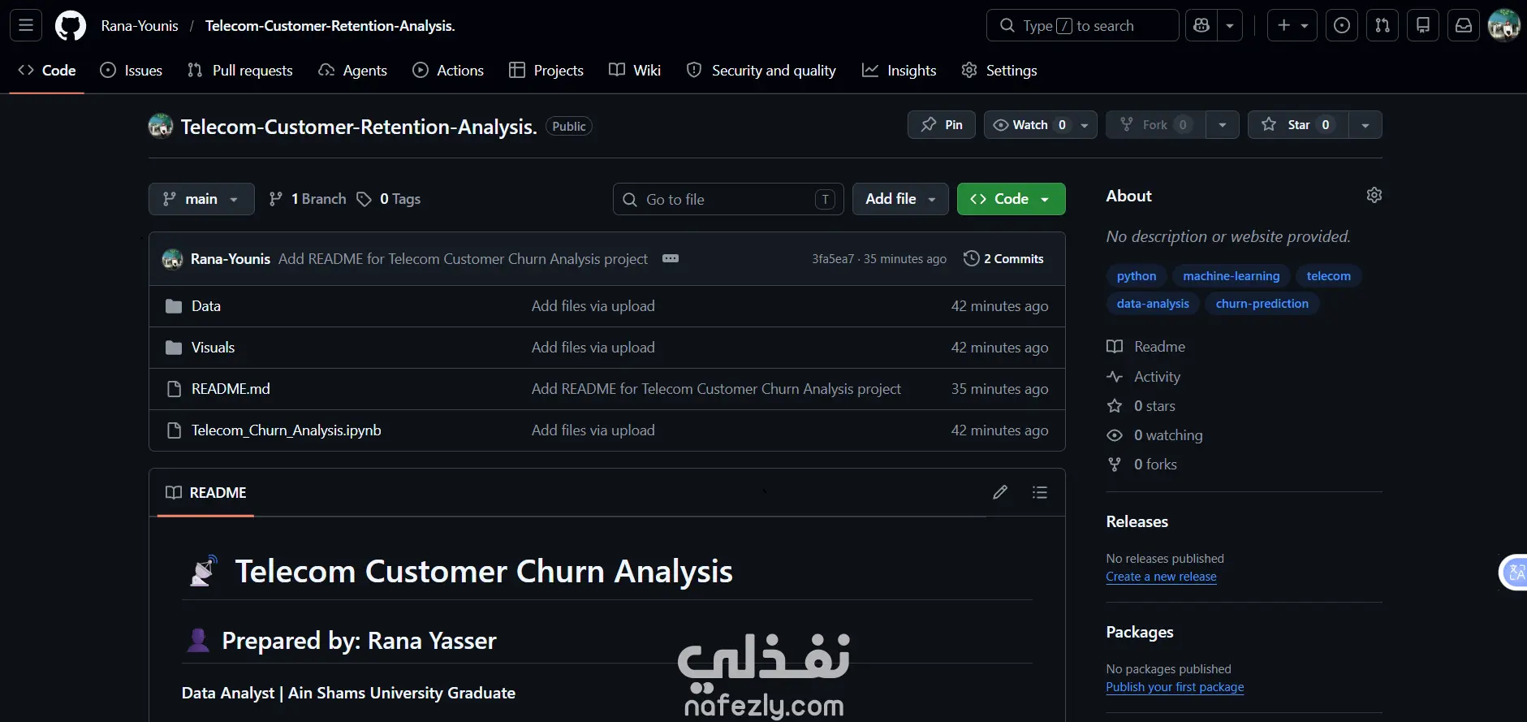
Task: Switch to the Code tab
Action: (47, 71)
